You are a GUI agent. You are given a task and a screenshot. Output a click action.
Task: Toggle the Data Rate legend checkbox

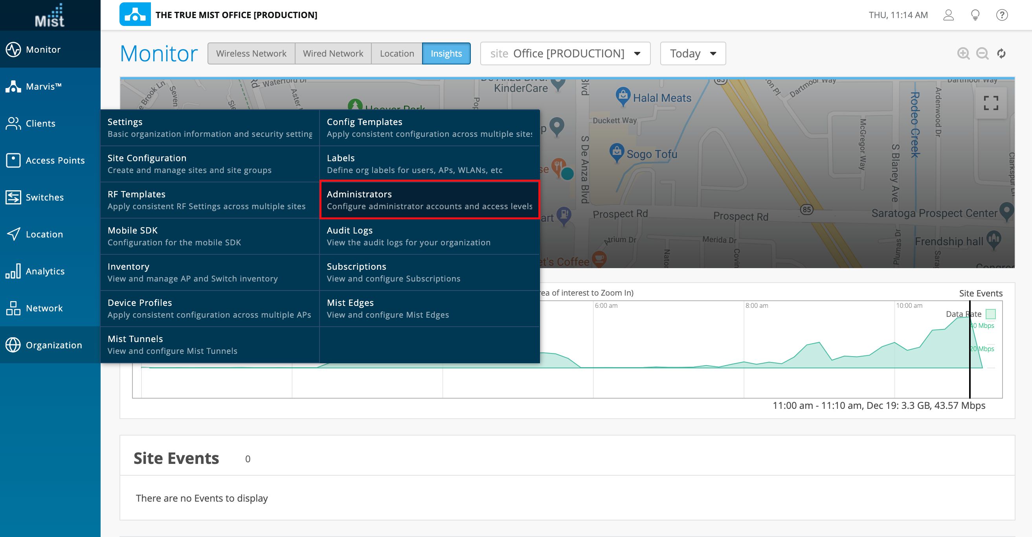(991, 314)
